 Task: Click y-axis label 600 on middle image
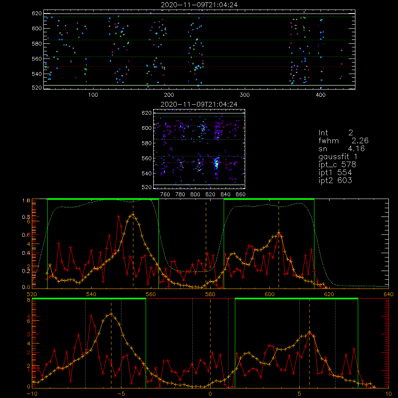pos(146,128)
